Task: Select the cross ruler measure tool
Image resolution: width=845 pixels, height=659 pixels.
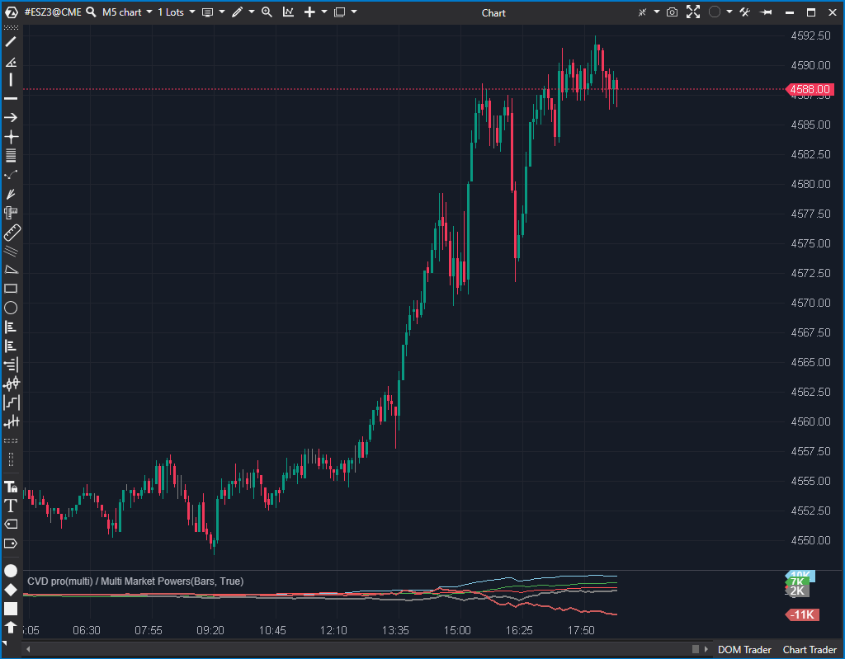Action: tap(11, 213)
